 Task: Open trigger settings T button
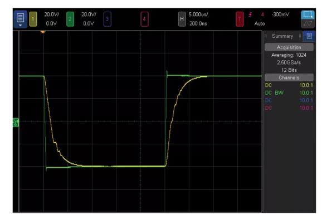[240, 19]
